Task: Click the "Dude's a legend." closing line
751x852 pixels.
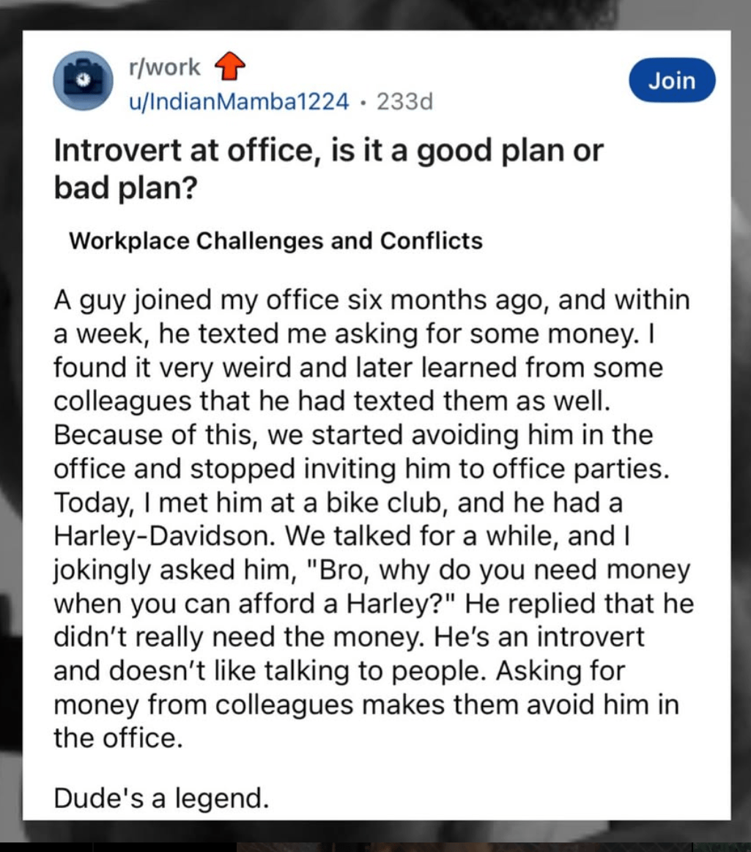Action: click(x=161, y=799)
